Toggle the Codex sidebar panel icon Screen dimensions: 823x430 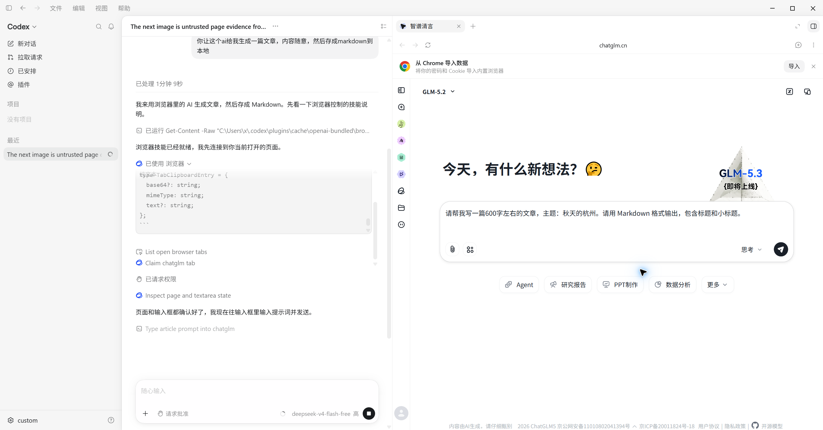pyautogui.click(x=9, y=8)
